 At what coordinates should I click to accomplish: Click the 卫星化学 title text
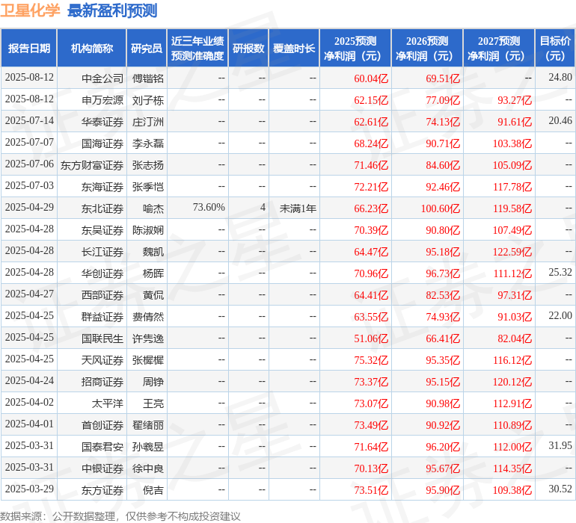click(x=30, y=10)
